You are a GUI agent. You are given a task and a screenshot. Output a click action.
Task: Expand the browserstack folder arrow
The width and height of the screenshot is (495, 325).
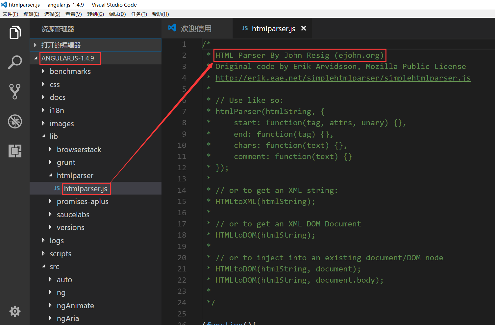coord(50,149)
